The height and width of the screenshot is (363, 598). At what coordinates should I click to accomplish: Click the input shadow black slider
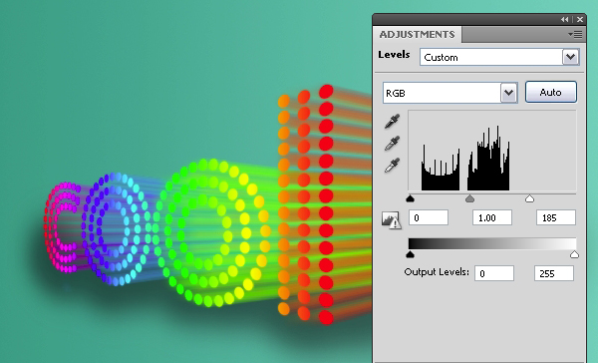[x=411, y=198]
